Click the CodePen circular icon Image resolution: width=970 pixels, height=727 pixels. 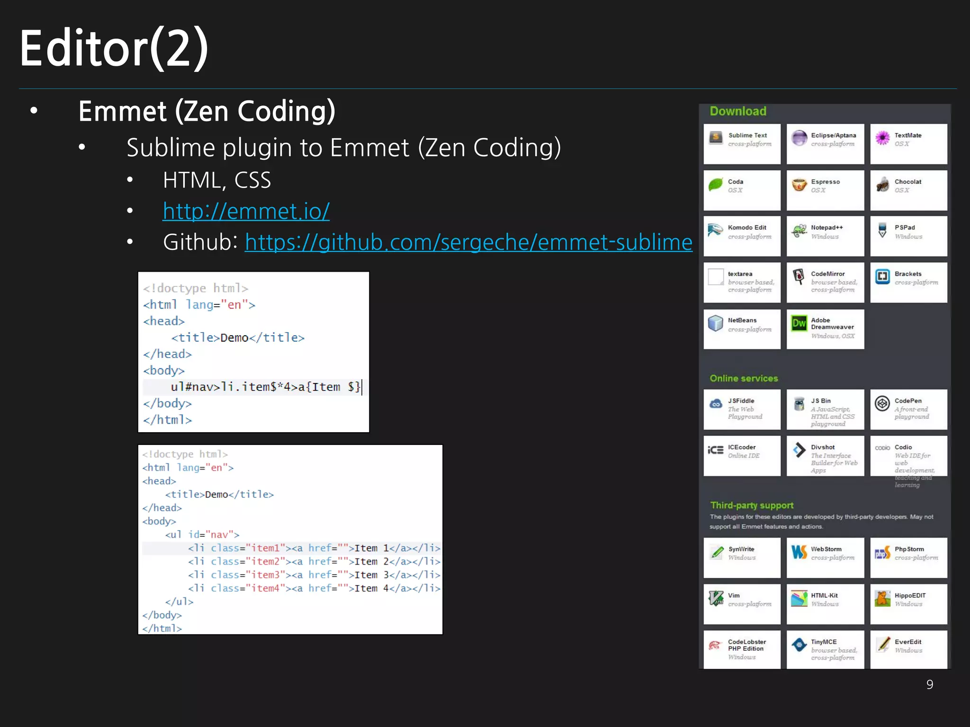point(882,404)
